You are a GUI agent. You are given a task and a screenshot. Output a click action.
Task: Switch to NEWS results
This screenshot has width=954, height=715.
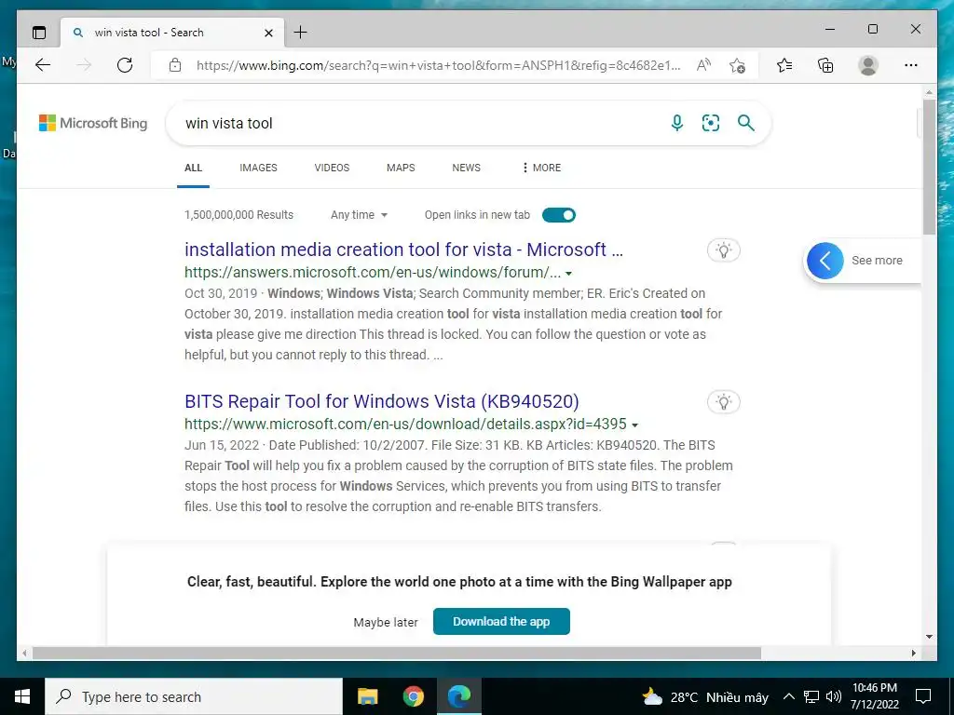(466, 168)
